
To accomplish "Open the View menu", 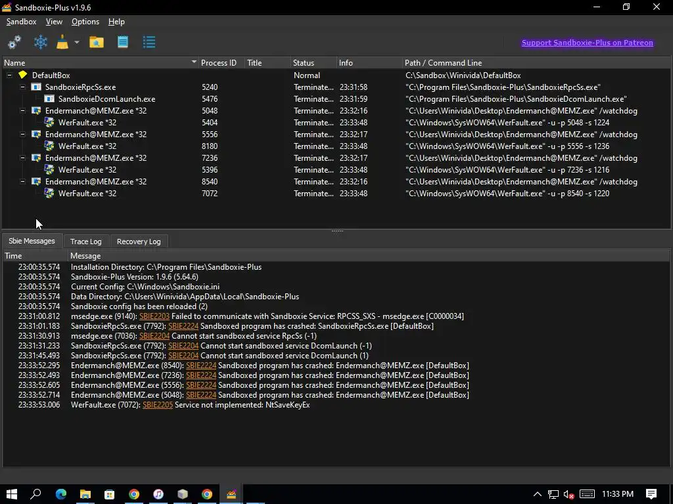I will pos(54,22).
